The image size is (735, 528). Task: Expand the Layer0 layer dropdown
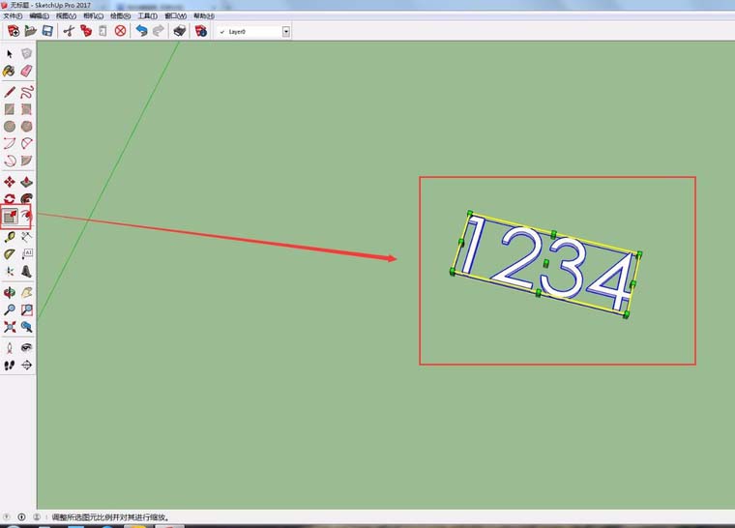[286, 31]
